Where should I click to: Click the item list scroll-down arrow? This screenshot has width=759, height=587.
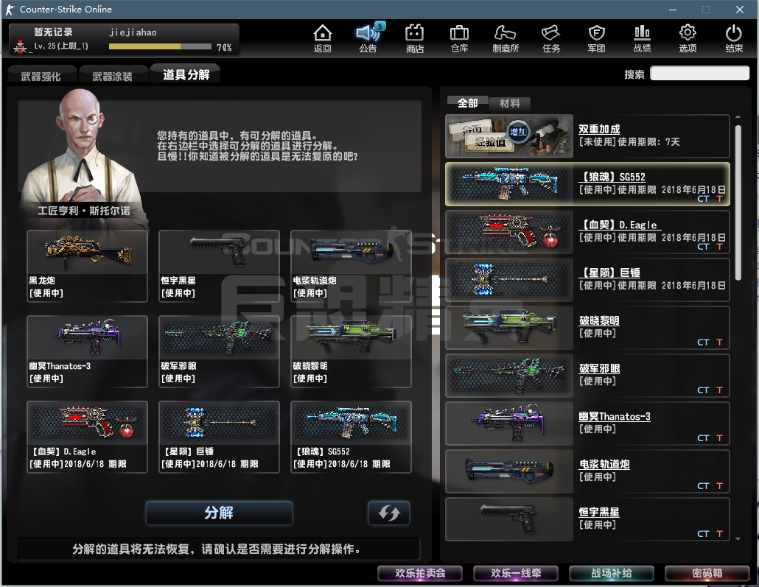tap(738, 538)
